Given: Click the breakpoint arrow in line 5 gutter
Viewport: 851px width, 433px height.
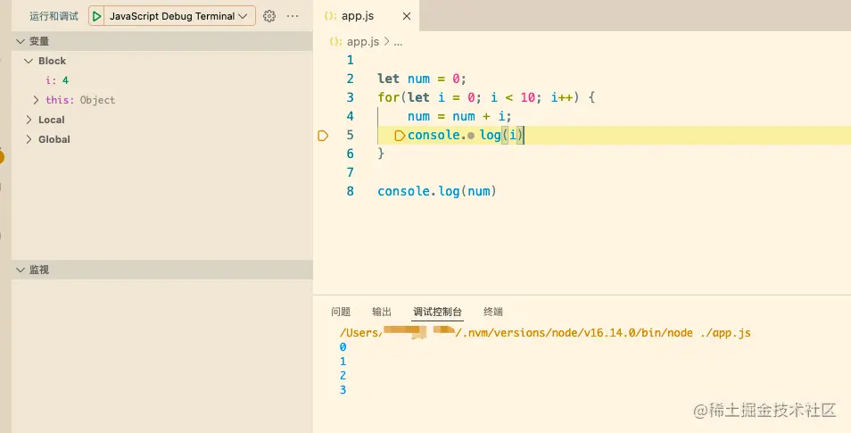Looking at the screenshot, I should tap(323, 136).
